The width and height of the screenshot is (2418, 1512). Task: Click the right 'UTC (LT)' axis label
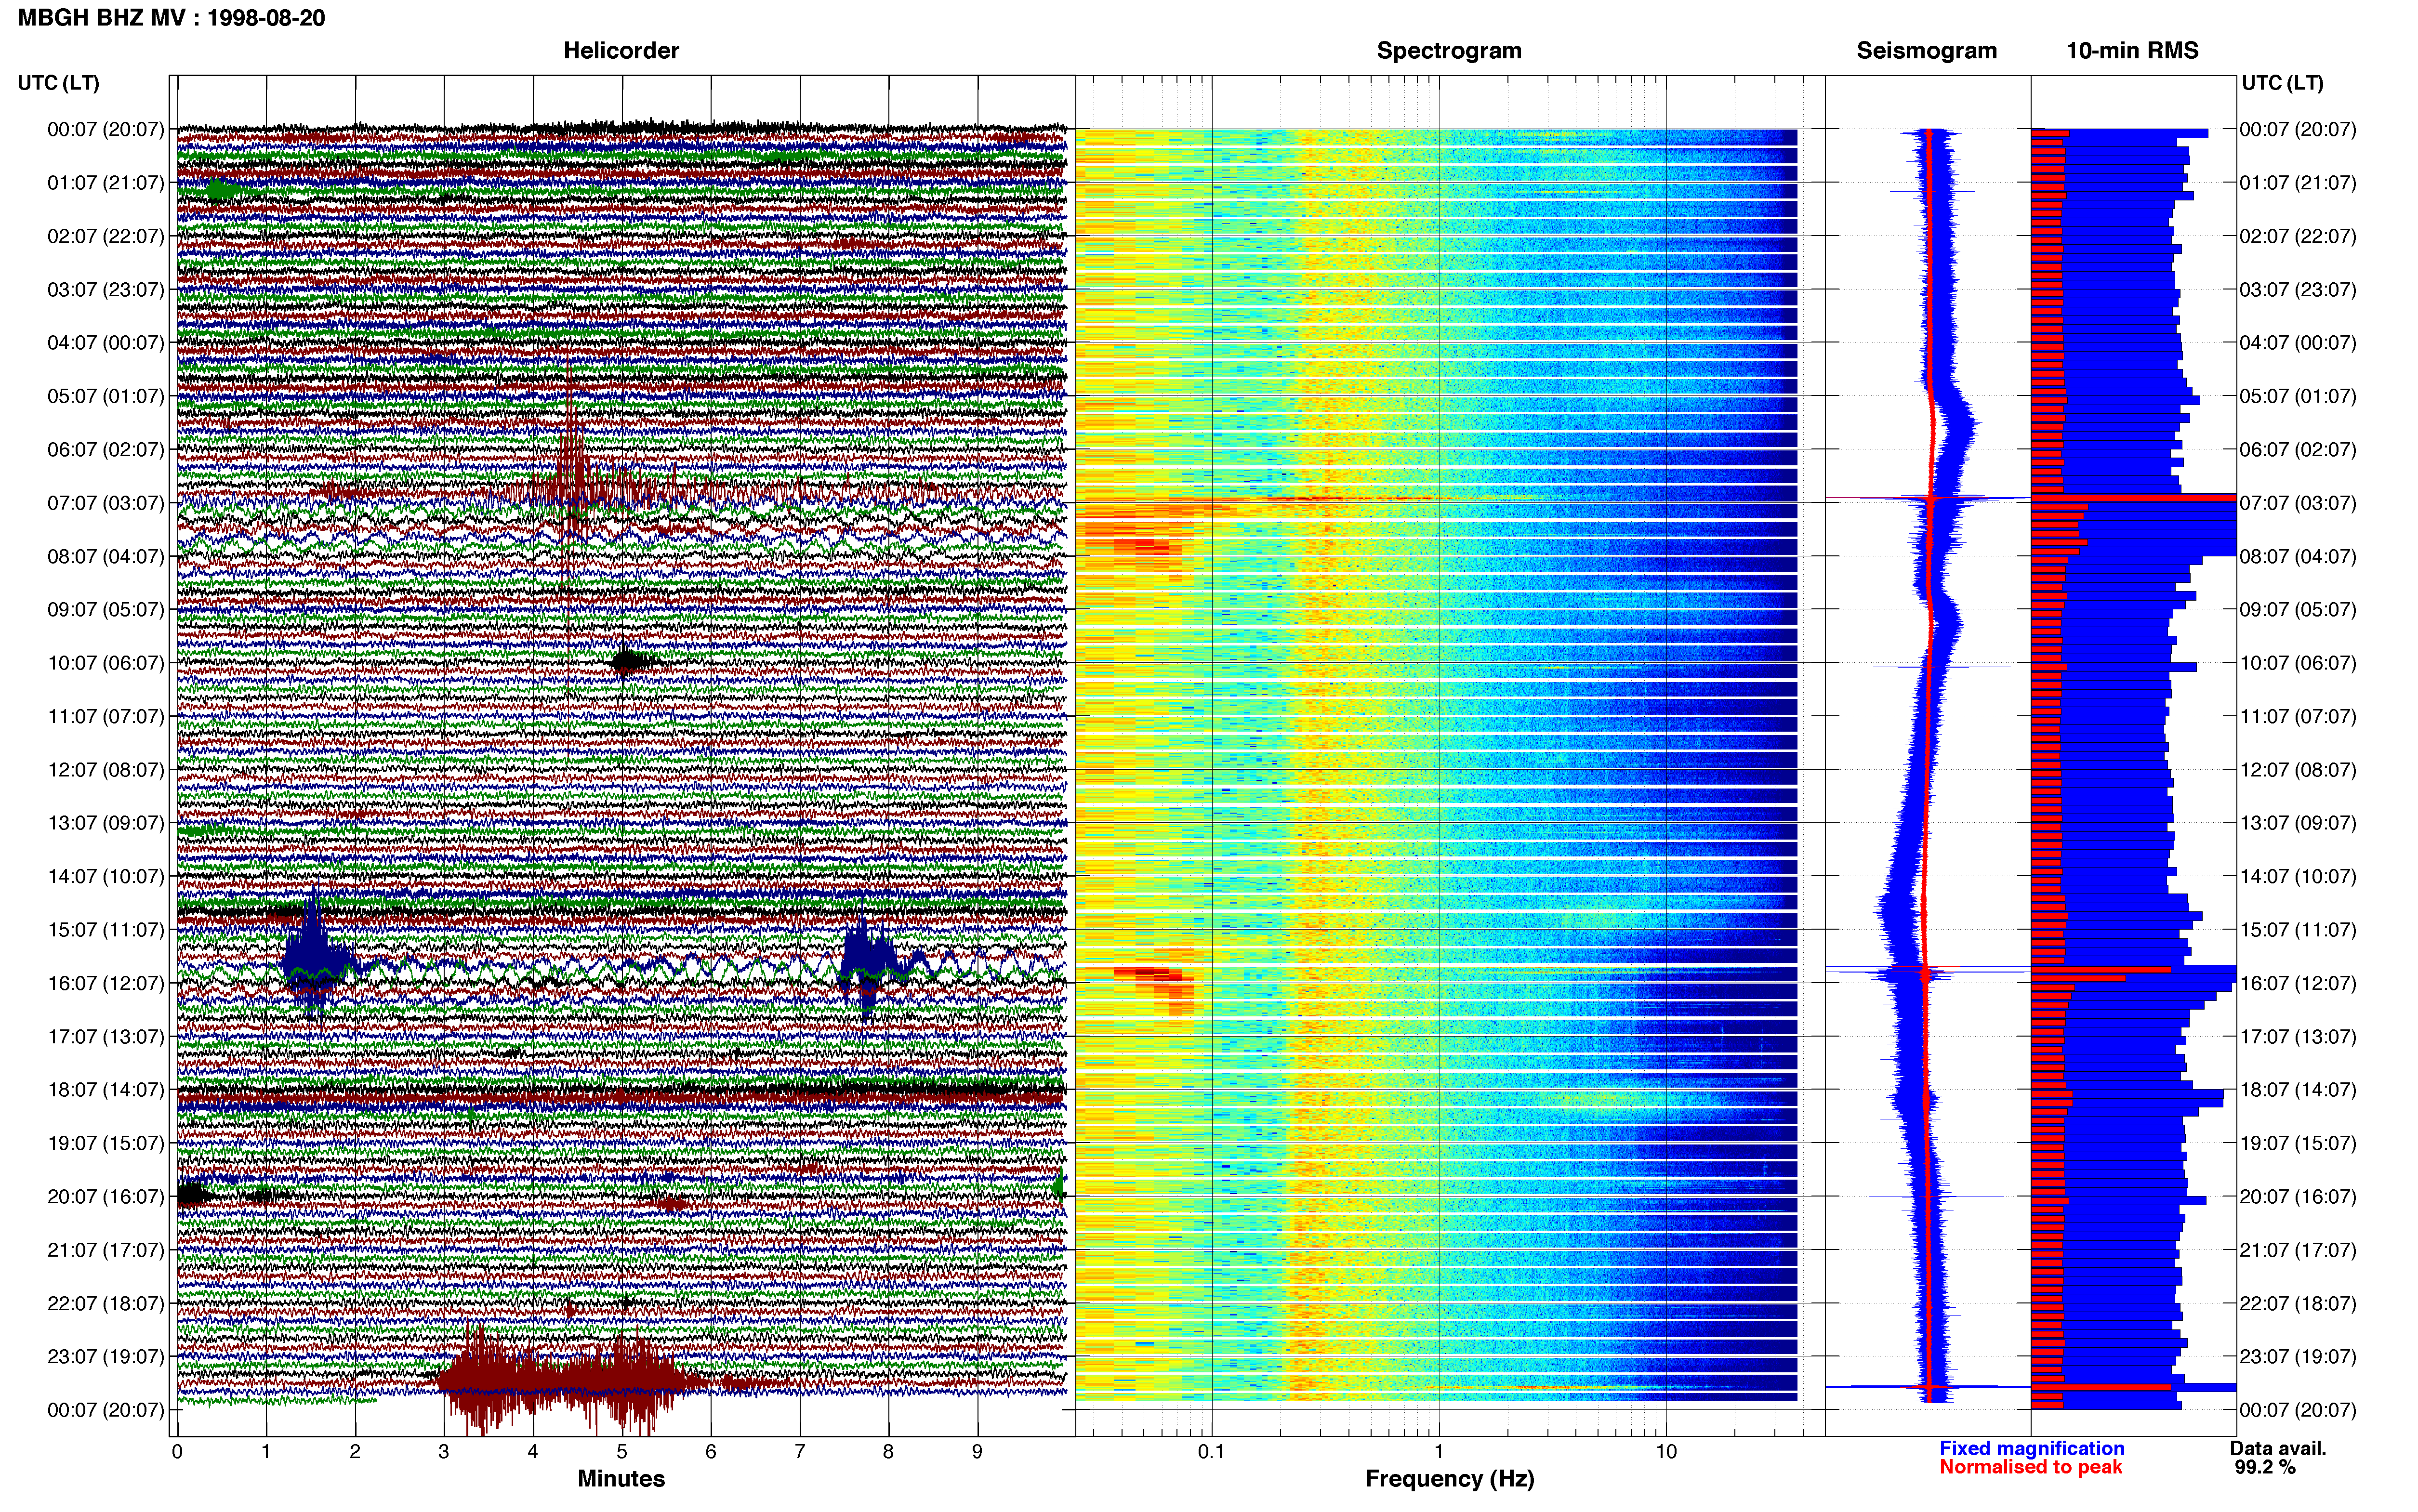[x=2282, y=83]
